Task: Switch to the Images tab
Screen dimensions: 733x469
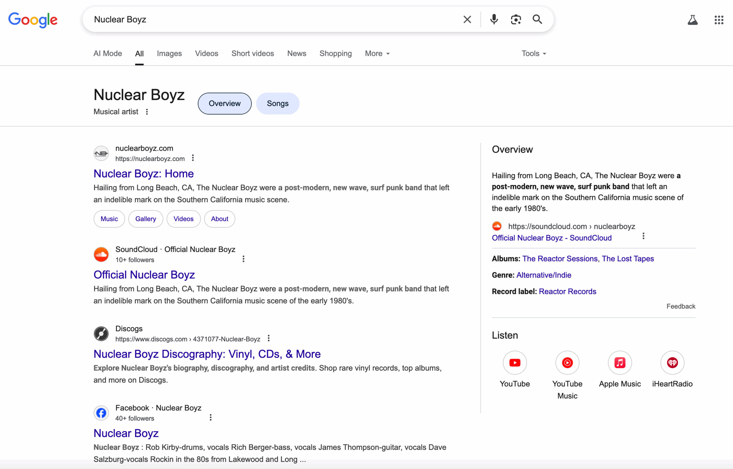Action: [x=169, y=53]
